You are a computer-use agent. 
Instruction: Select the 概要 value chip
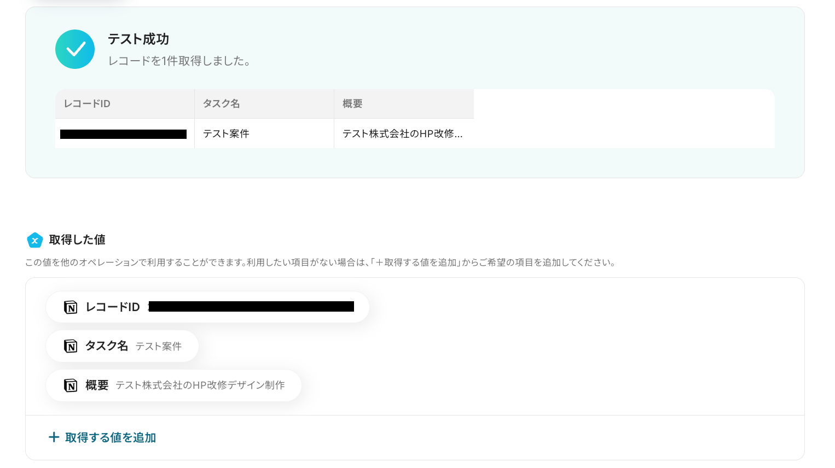174,385
